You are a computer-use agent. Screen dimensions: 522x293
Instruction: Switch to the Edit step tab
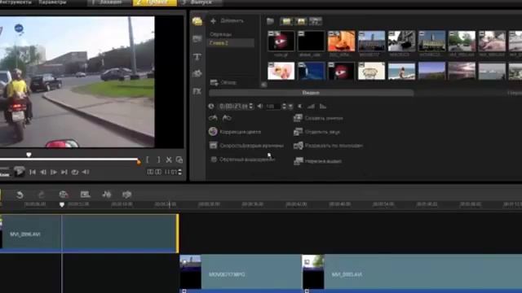(155, 2)
